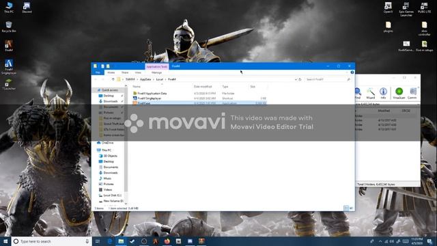Launch the Epic Games Launcher shortcut
This screenshot has height=246, width=437.
click(406, 9)
